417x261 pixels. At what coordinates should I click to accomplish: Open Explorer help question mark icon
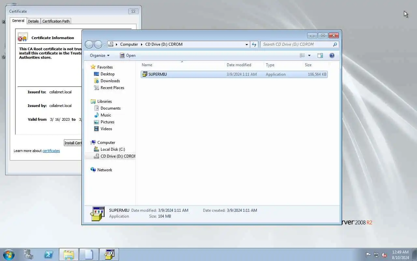(332, 55)
